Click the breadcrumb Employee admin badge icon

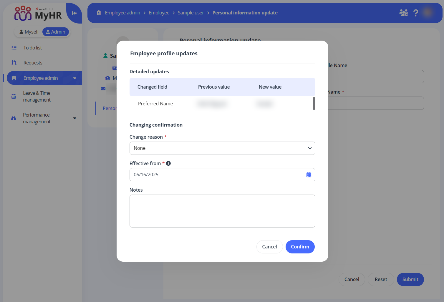point(99,13)
